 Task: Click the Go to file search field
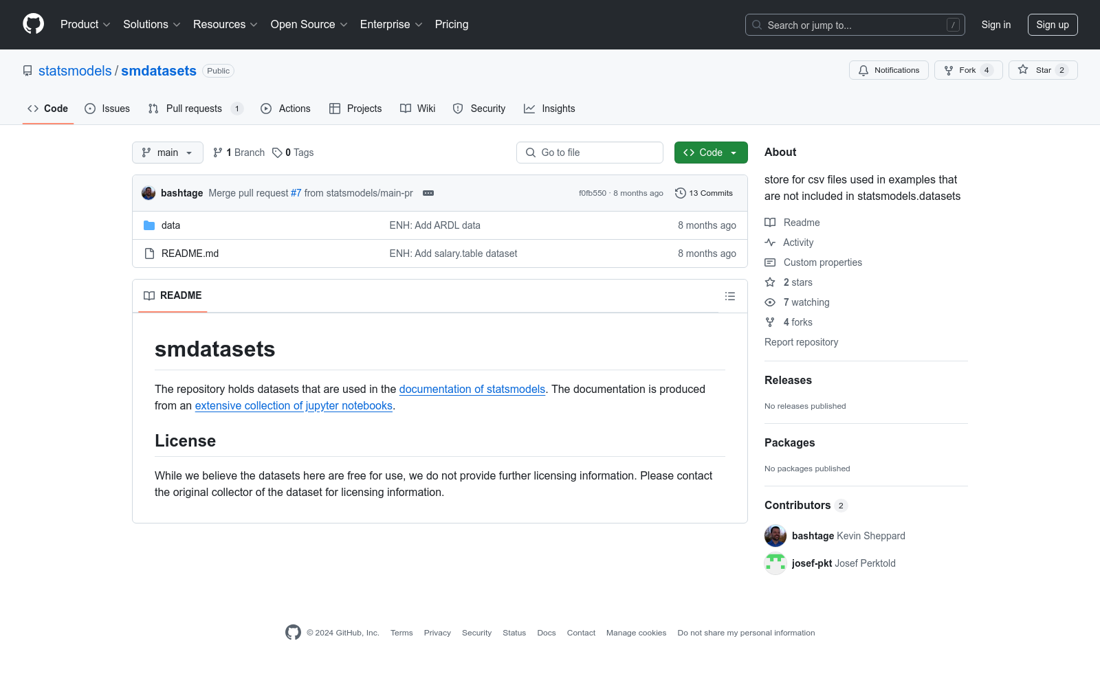tap(590, 153)
